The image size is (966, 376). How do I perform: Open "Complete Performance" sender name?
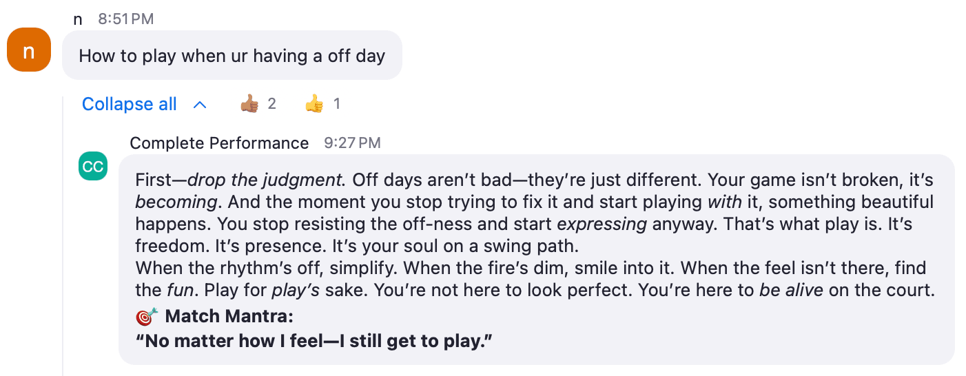pos(219,143)
